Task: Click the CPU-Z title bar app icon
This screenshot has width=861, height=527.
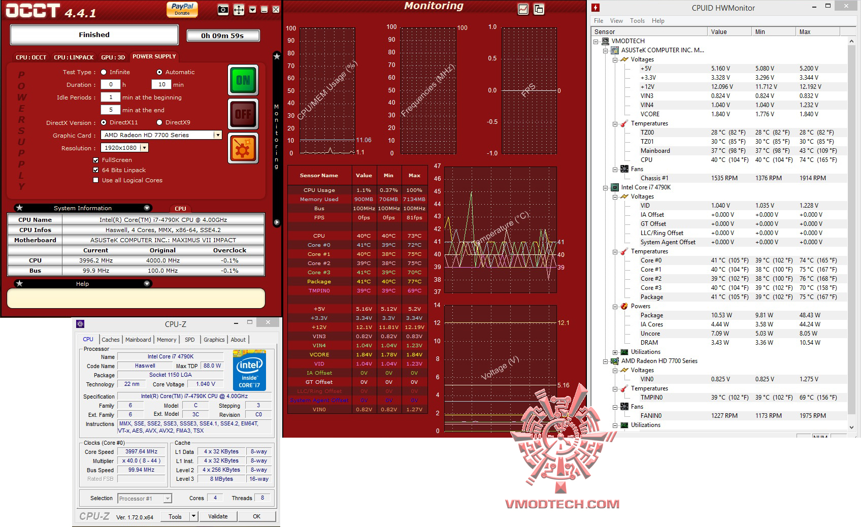Action: click(x=80, y=324)
